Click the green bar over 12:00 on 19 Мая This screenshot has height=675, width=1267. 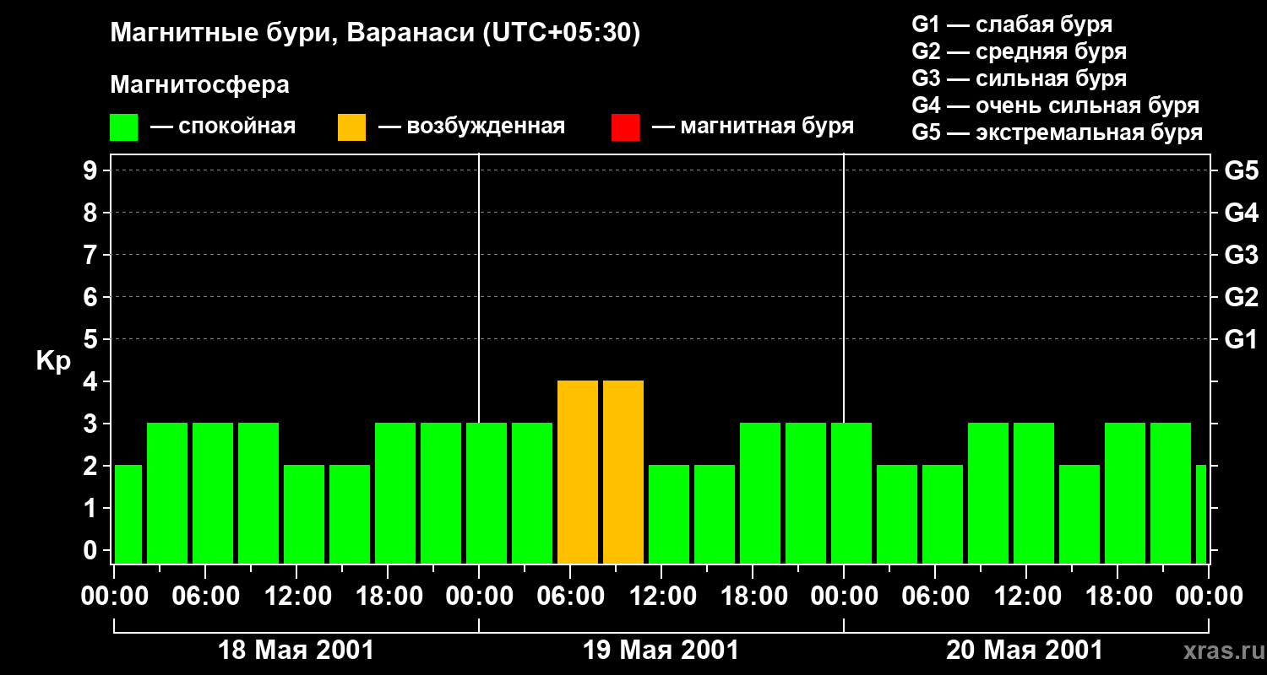tap(669, 514)
